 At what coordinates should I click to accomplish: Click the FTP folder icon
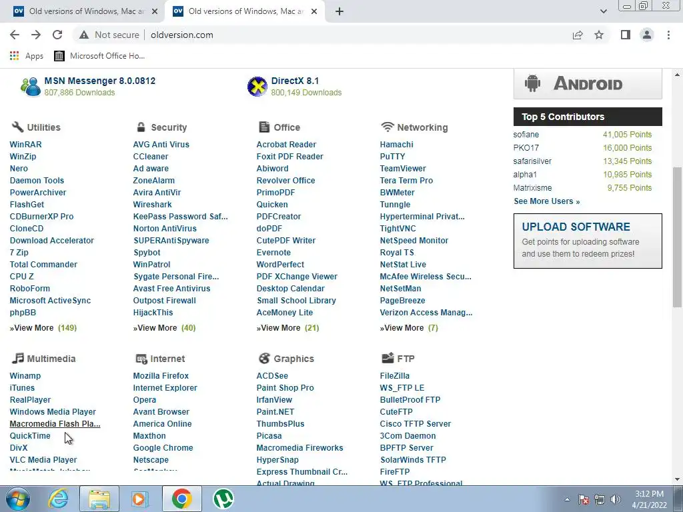[388, 358]
